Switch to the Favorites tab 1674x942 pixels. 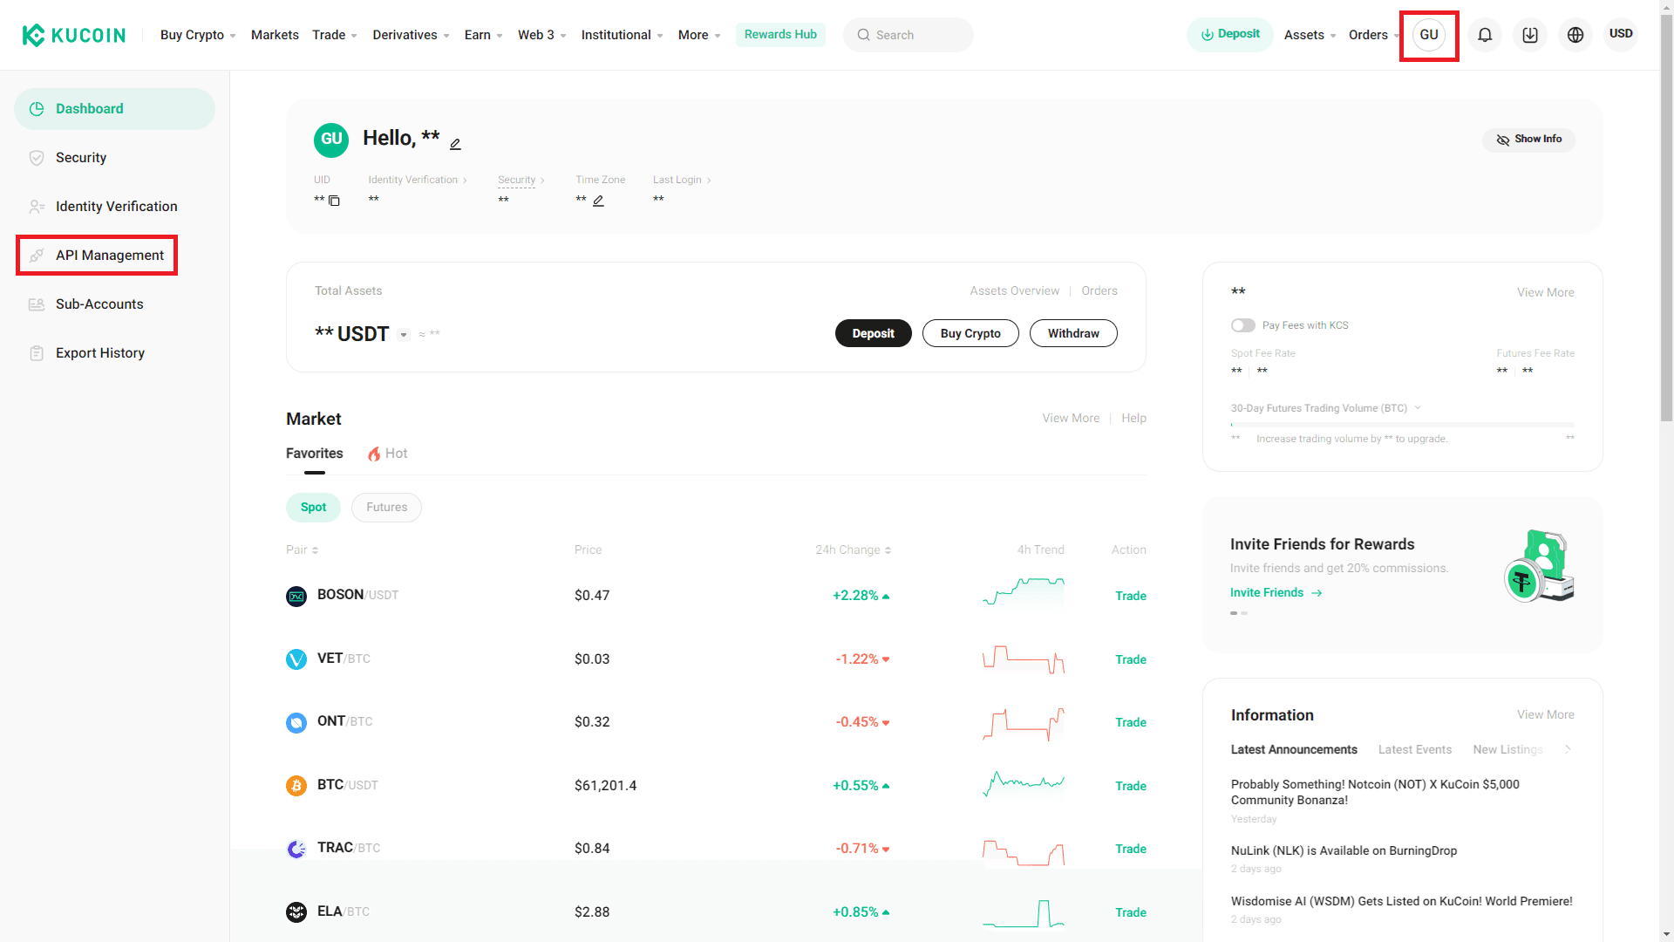click(314, 454)
